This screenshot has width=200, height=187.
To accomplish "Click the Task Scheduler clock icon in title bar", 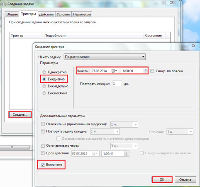I will [4, 4].
